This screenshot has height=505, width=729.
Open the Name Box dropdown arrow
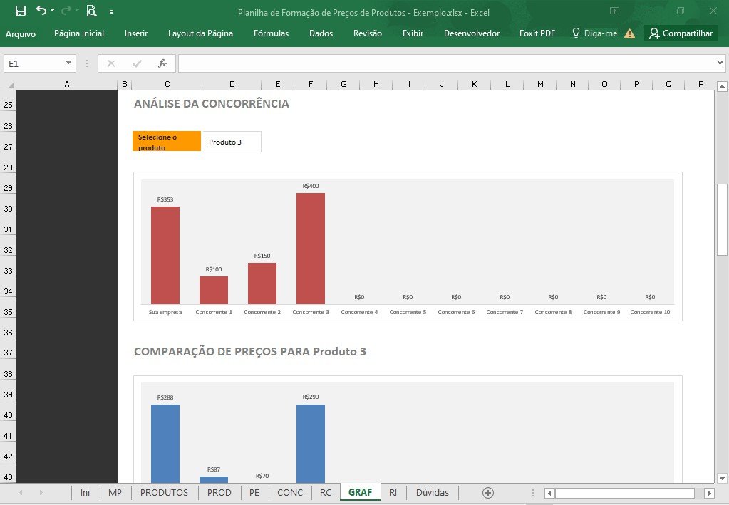69,63
